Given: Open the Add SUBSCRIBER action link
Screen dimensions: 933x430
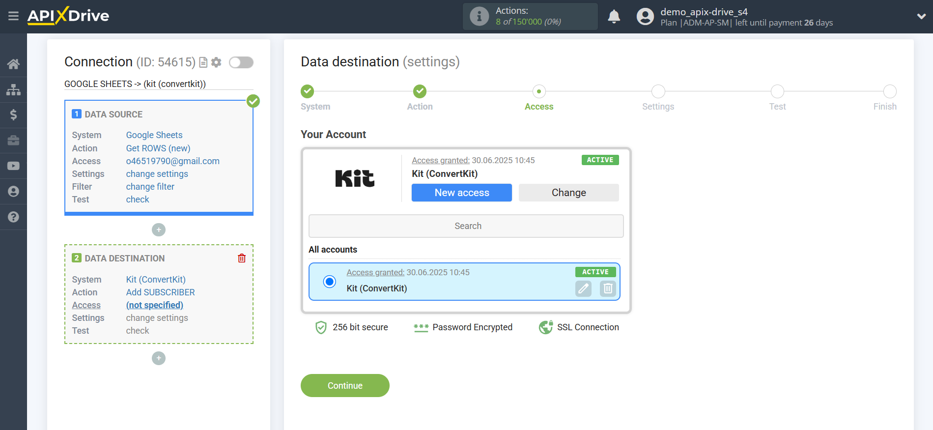Looking at the screenshot, I should [x=161, y=292].
